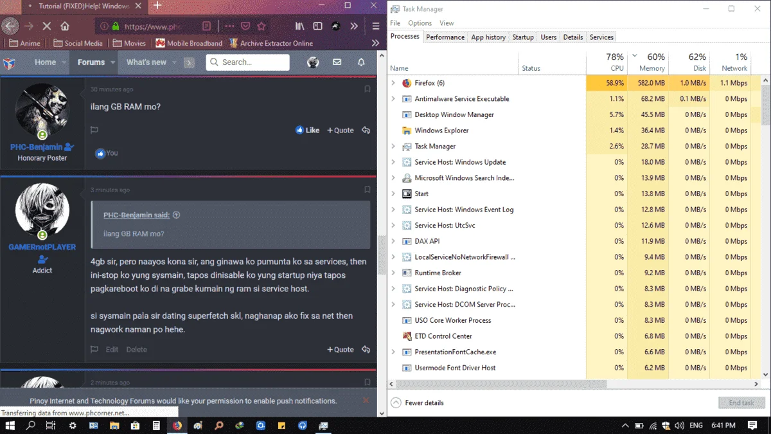Go back with the Firefox back arrow
This screenshot has width=771, height=434.
pyautogui.click(x=10, y=26)
